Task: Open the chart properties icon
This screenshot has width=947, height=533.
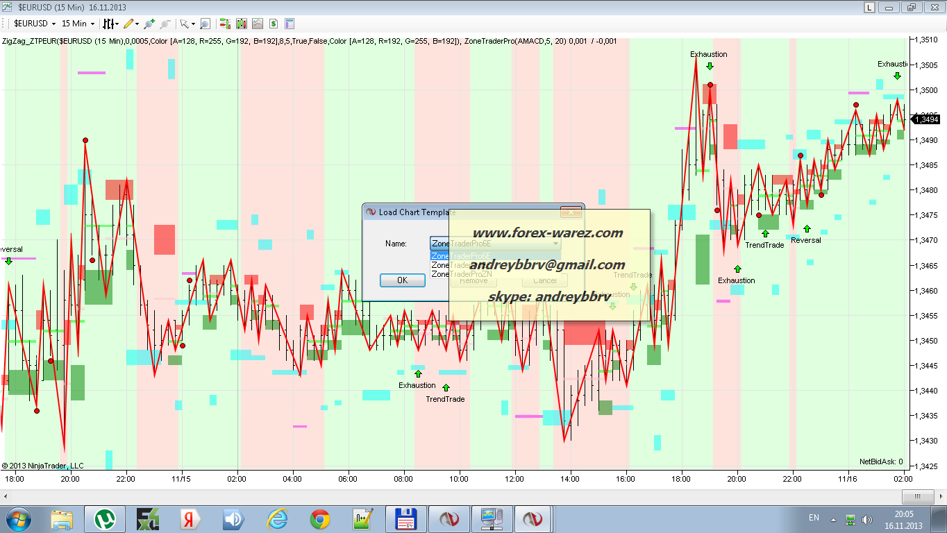Action: coord(290,24)
